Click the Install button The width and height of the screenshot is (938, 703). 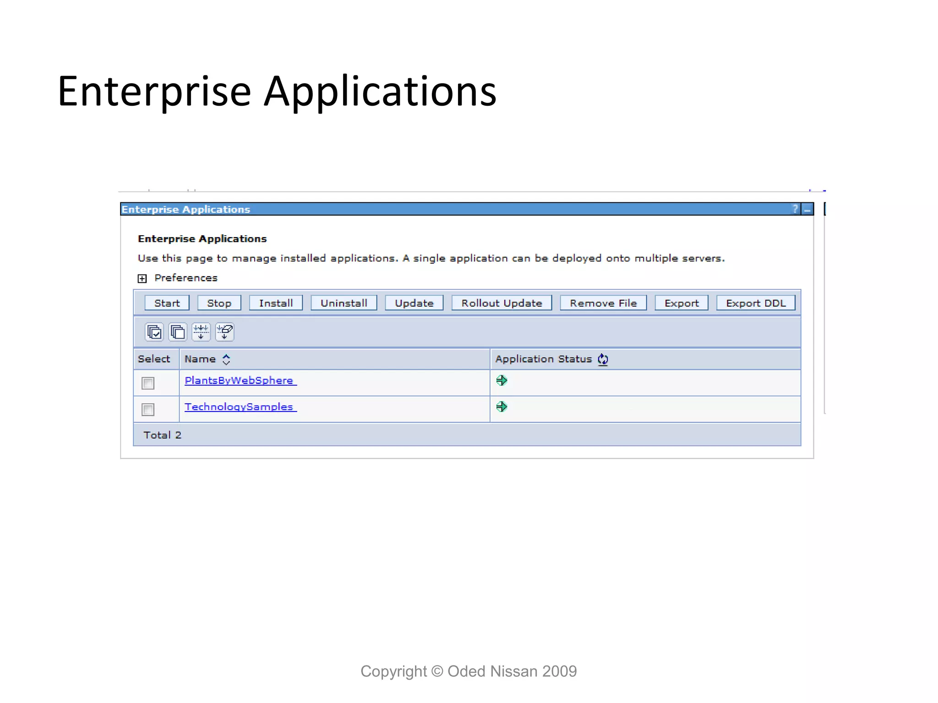point(276,303)
